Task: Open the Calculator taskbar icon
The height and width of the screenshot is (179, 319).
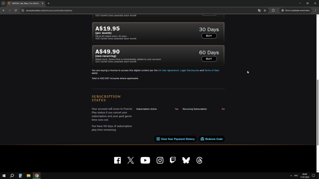Action: coord(20,176)
